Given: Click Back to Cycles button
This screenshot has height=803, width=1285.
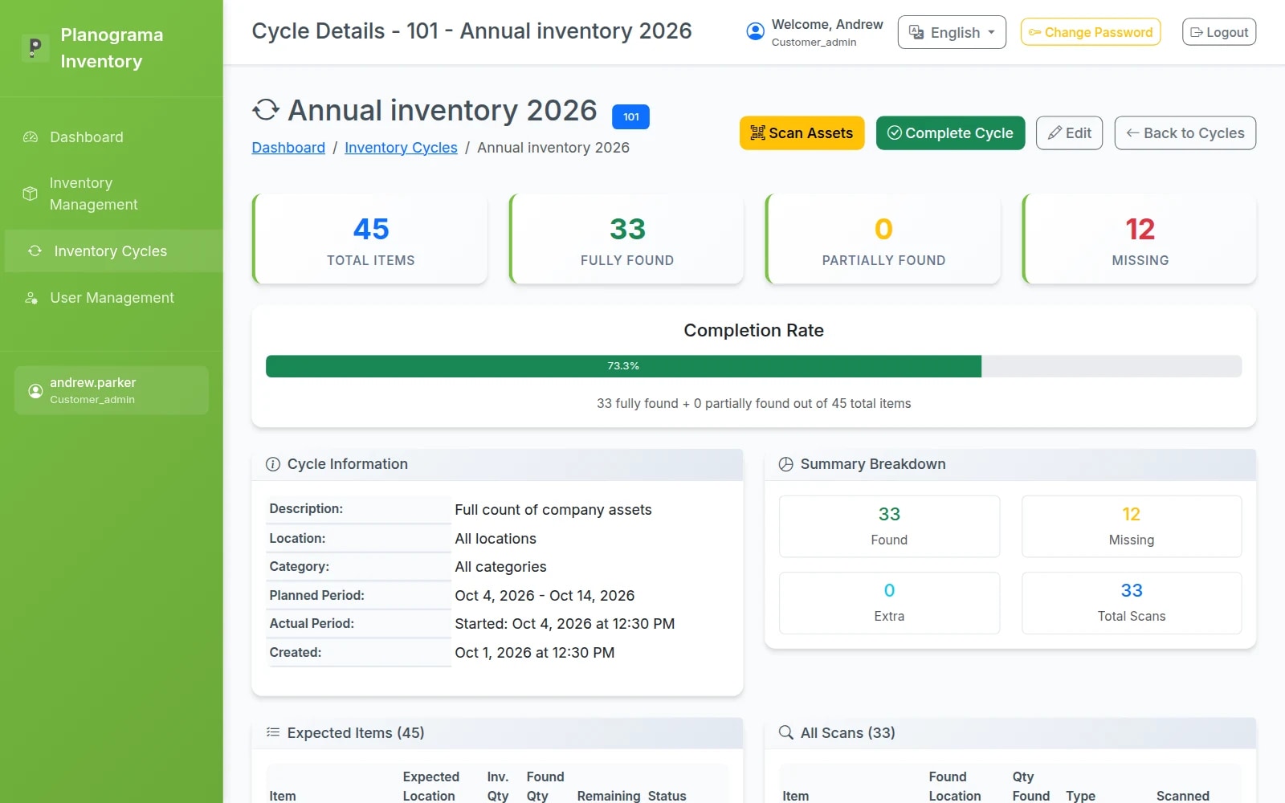Looking at the screenshot, I should pyautogui.click(x=1185, y=133).
